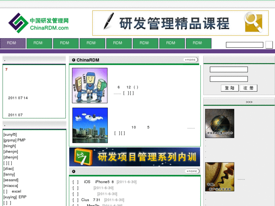Open the 研发管理精品课程 banner ad
The image size is (275, 206).
point(180,23)
